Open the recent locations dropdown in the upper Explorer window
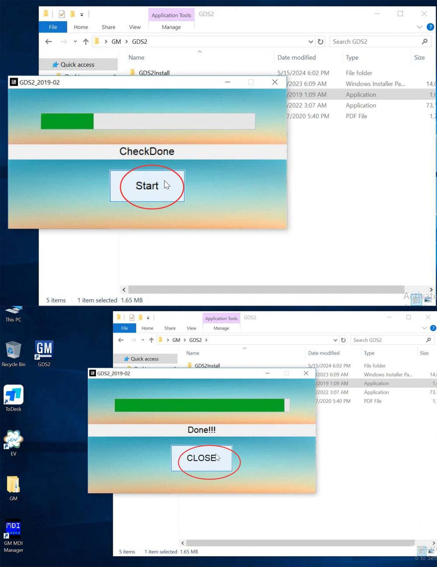This screenshot has width=437, height=567. [x=75, y=42]
